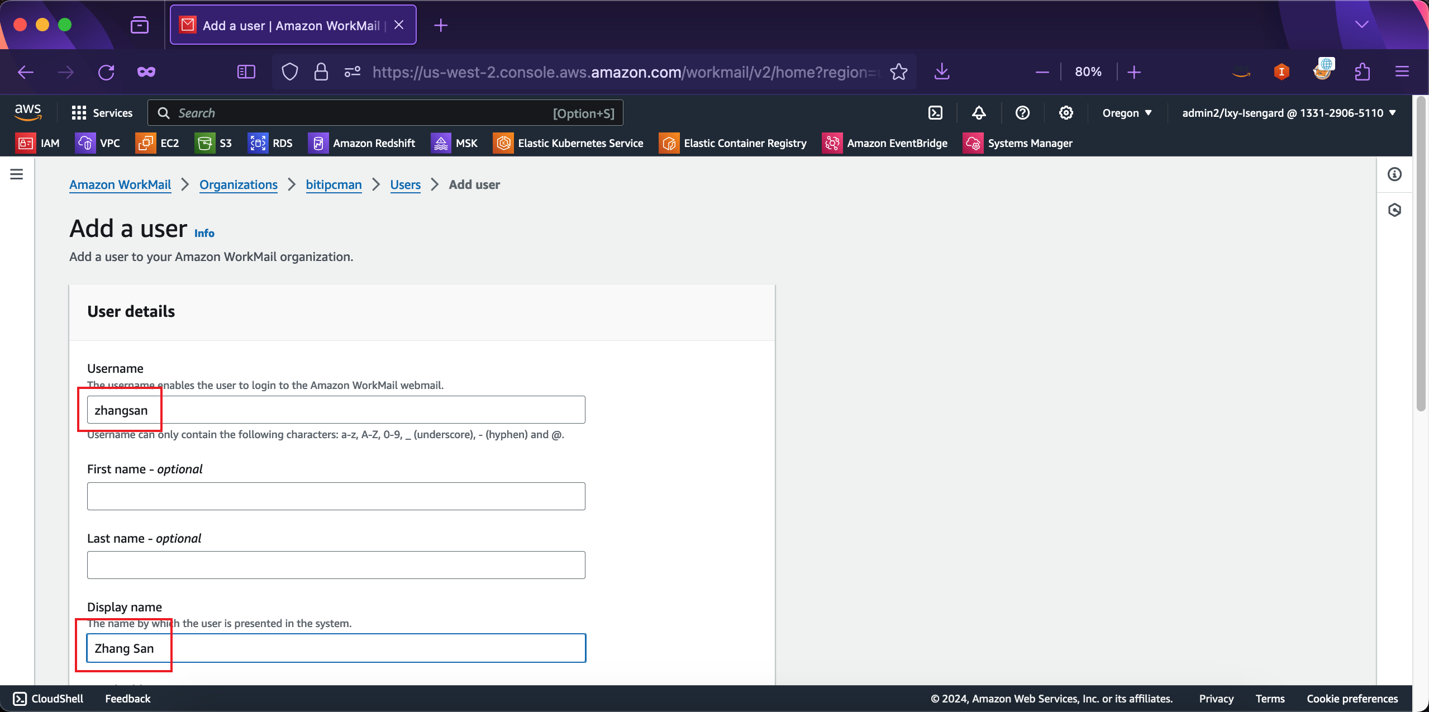Open browser downloads panel

(942, 72)
